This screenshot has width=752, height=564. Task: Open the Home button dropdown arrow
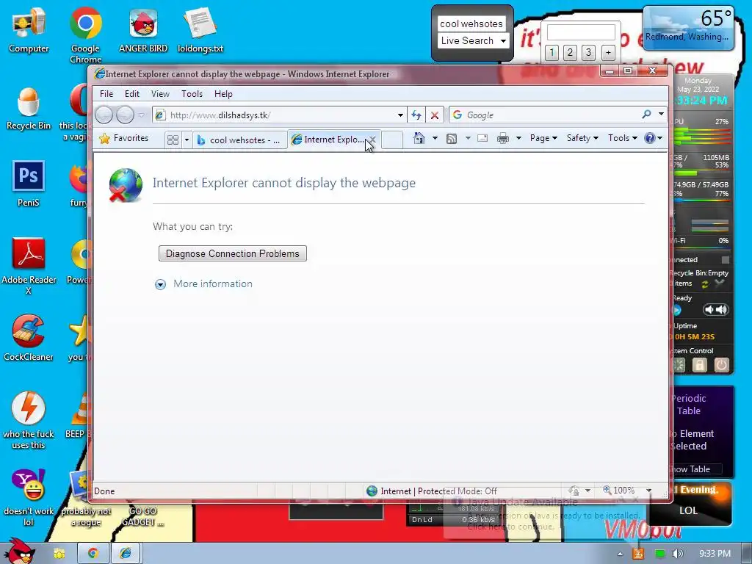pos(435,138)
